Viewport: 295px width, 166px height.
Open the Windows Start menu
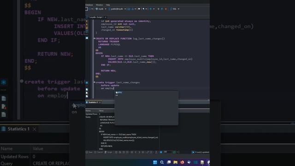pyautogui.click(x=155, y=162)
